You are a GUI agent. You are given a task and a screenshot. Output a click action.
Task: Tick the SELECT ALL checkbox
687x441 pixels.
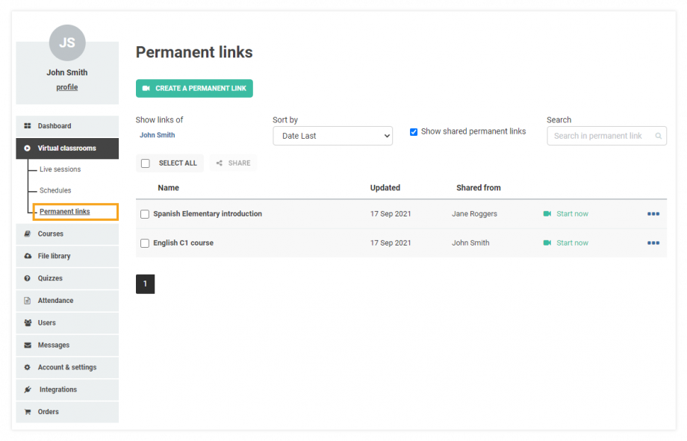146,163
